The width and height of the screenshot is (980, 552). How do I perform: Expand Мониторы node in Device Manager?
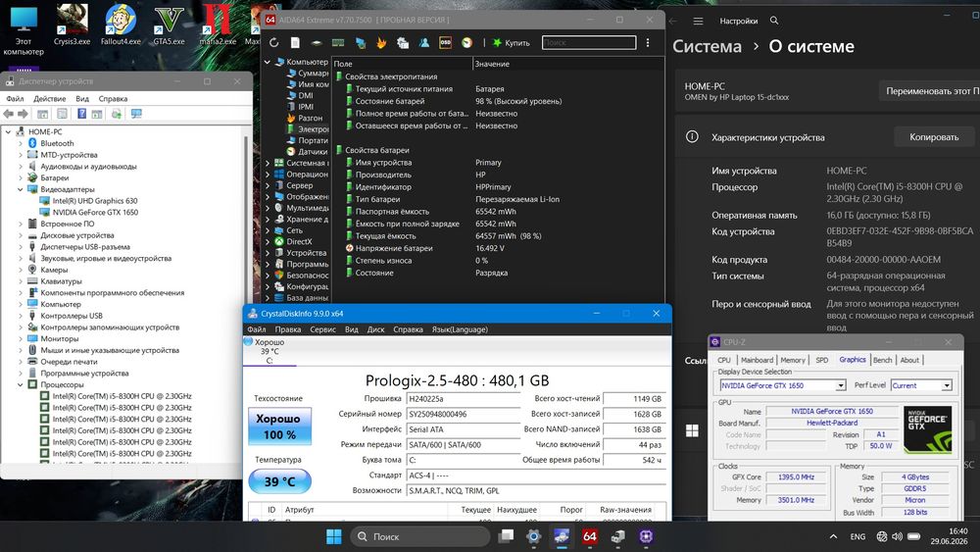pyautogui.click(x=20, y=338)
